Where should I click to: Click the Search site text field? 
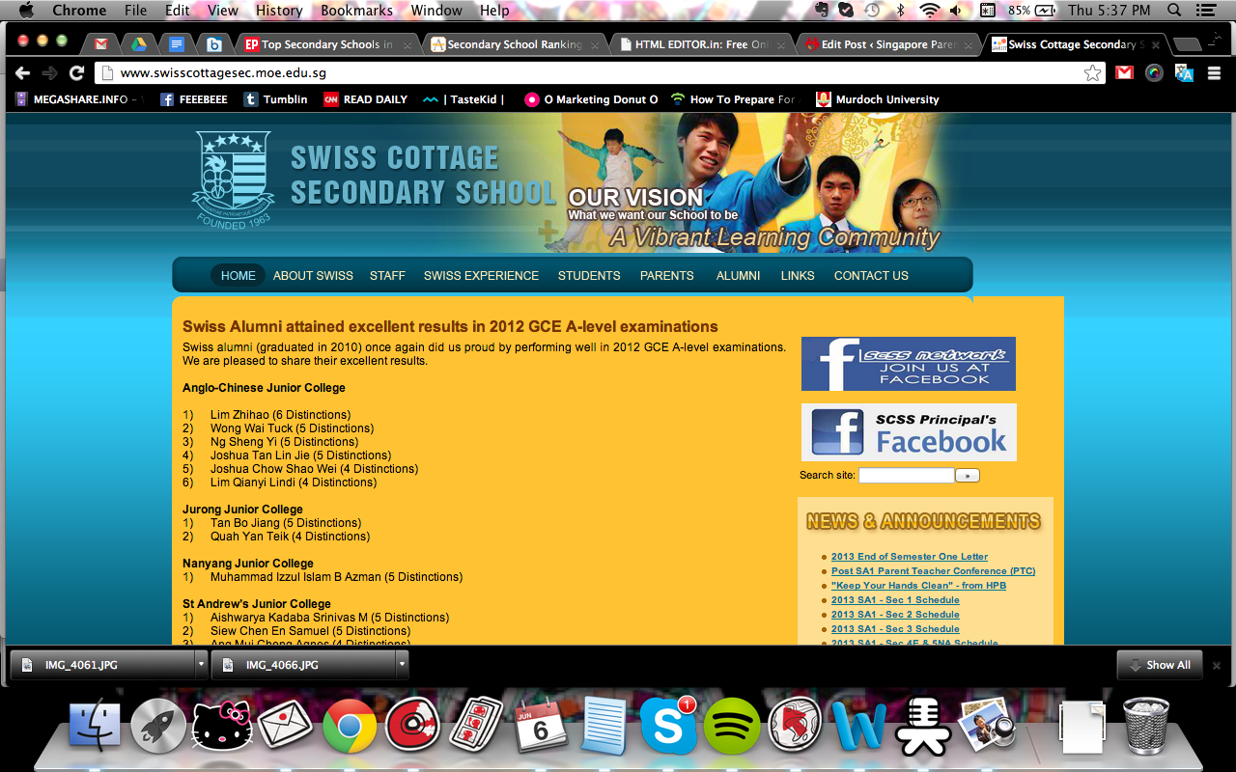906,476
